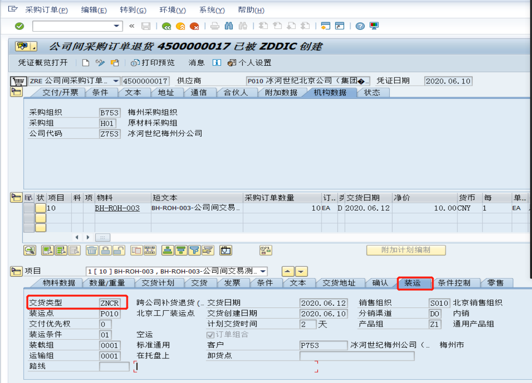Click the orange Exit icon
The image size is (532, 383).
[181, 26]
